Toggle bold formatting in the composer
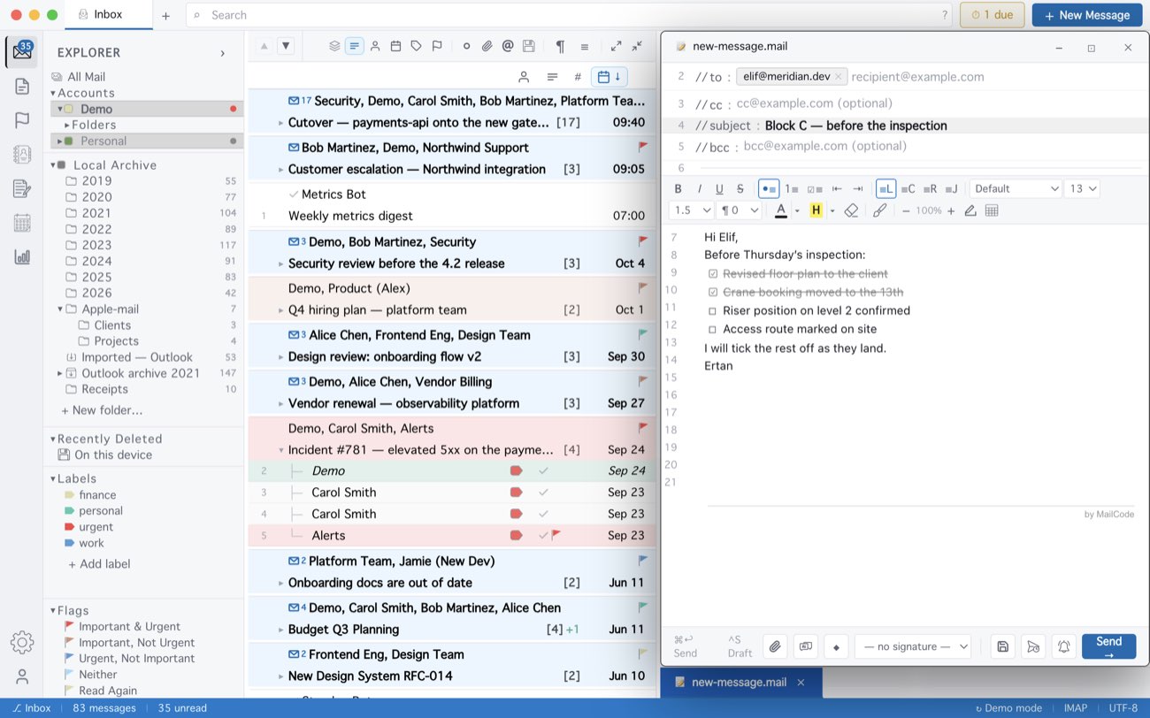The height and width of the screenshot is (718, 1150). point(678,188)
